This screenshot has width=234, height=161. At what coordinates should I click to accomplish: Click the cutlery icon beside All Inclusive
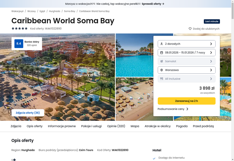161,79
